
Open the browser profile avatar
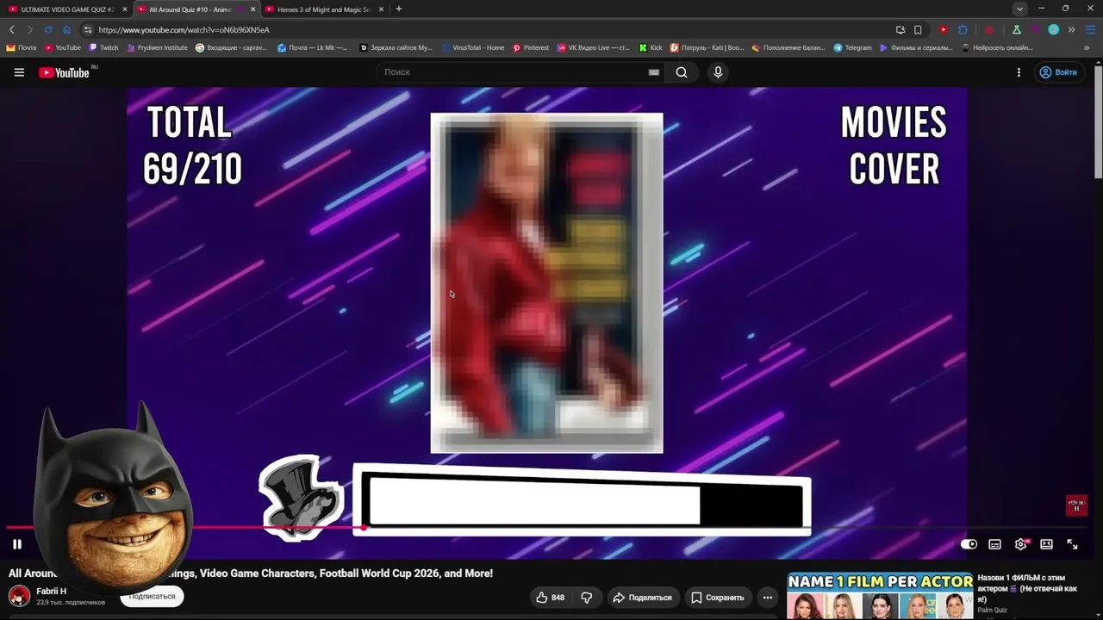point(1053,30)
